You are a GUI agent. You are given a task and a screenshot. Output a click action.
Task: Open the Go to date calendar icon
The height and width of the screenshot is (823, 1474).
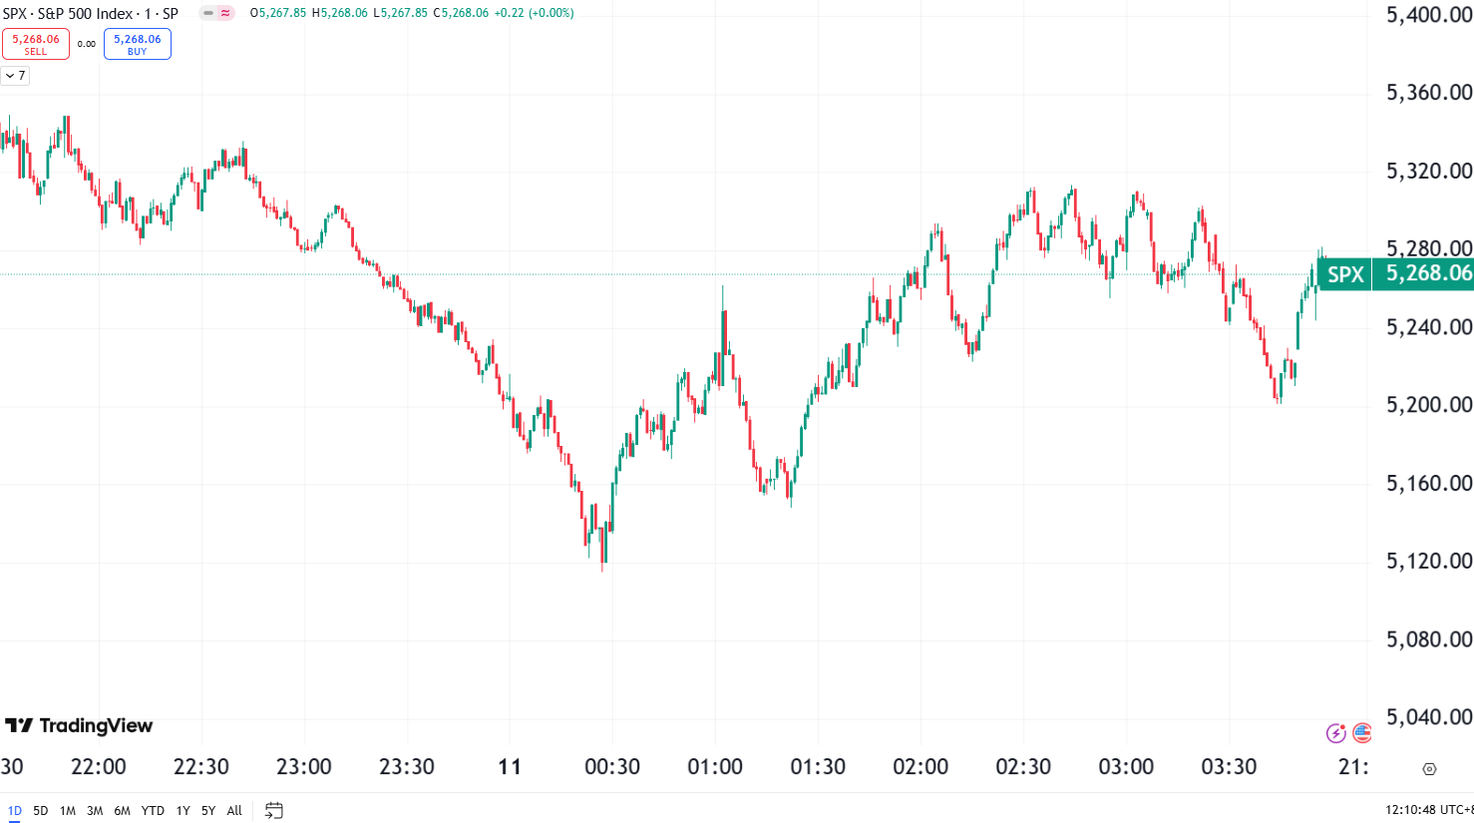(274, 811)
